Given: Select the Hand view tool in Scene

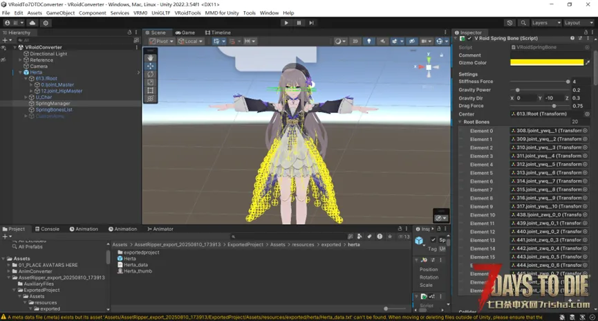Looking at the screenshot, I should pos(150,58).
